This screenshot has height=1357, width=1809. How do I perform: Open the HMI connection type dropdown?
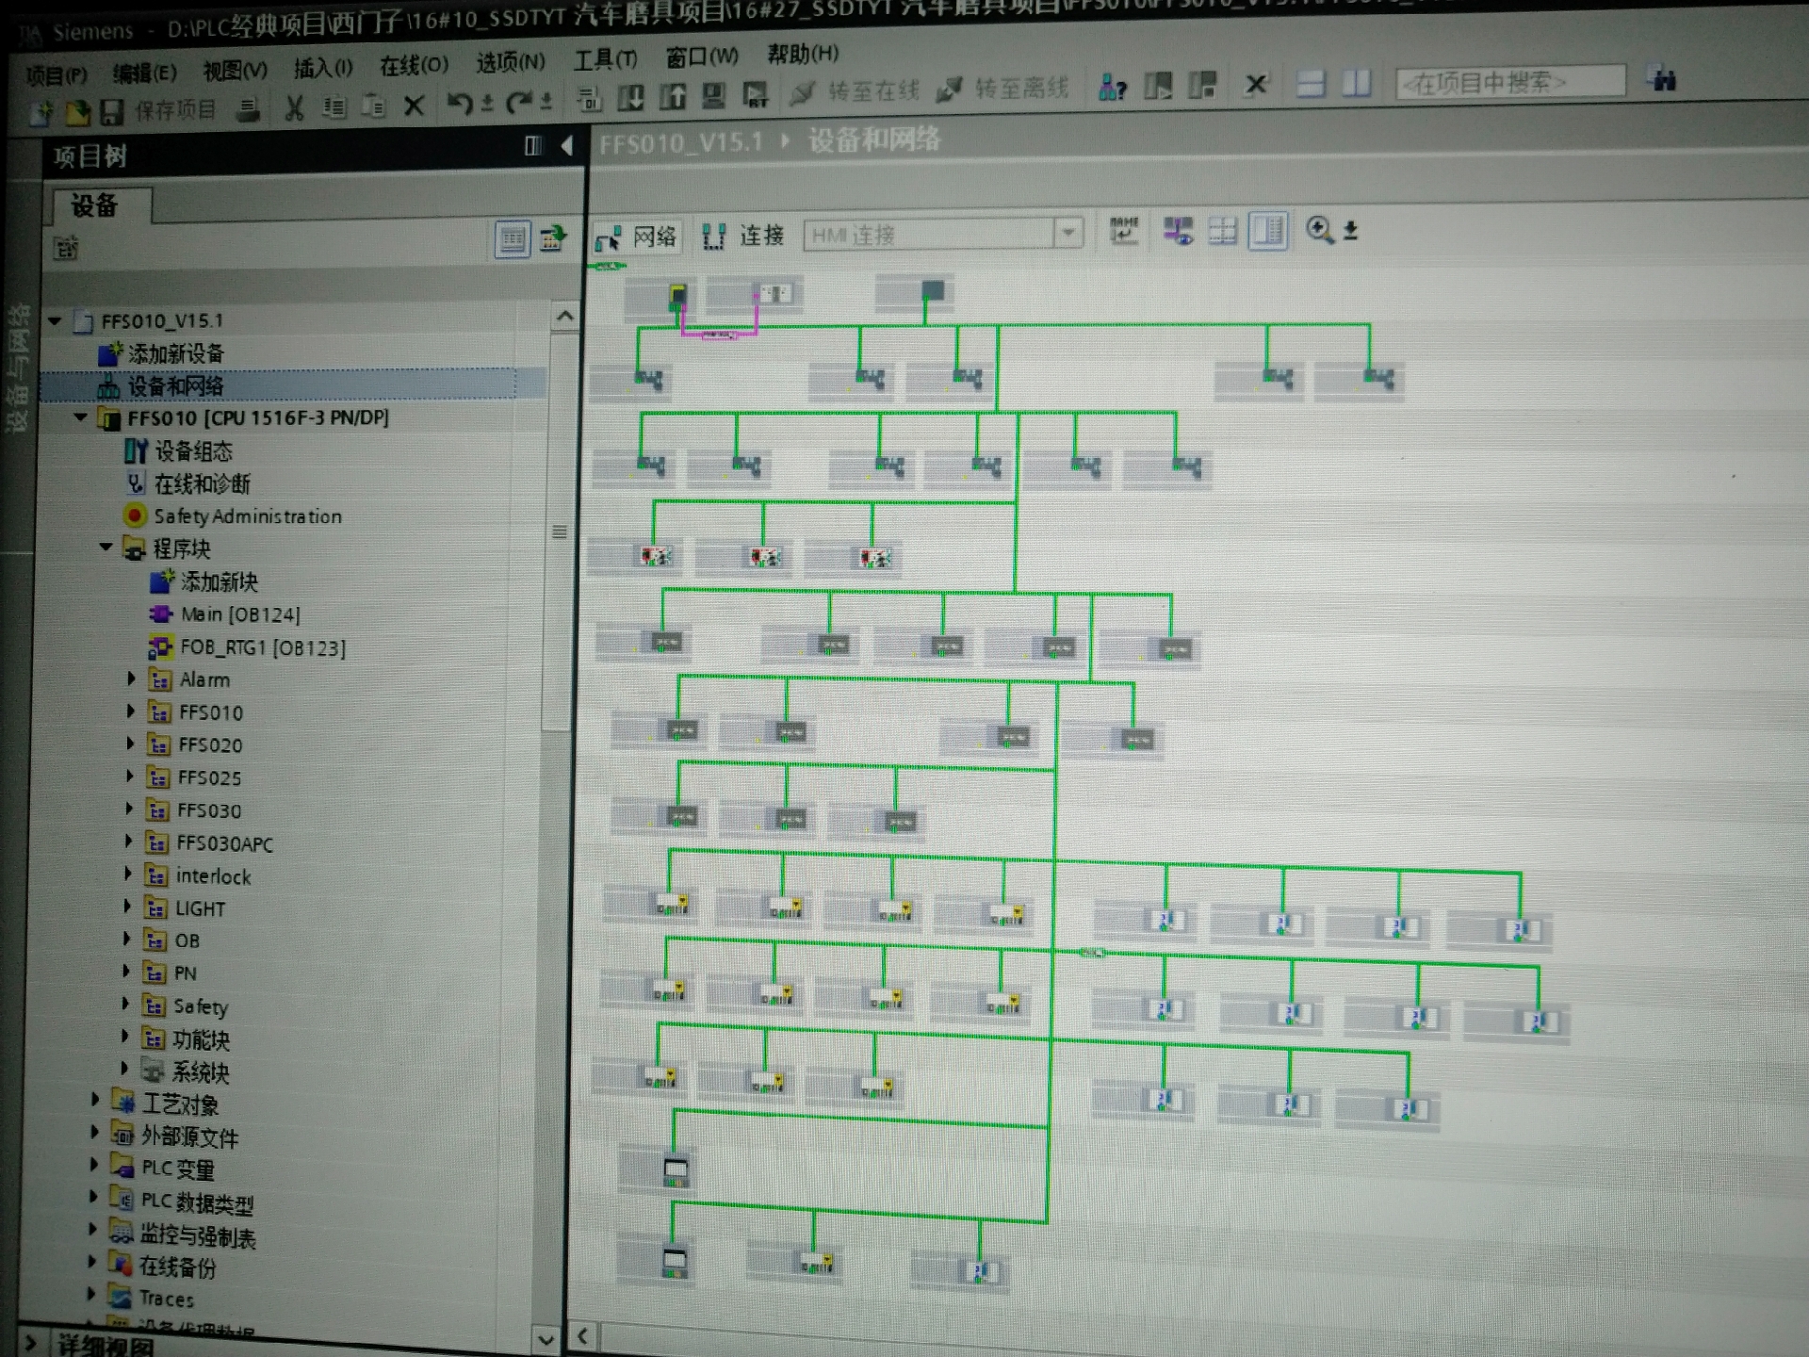coord(1067,232)
